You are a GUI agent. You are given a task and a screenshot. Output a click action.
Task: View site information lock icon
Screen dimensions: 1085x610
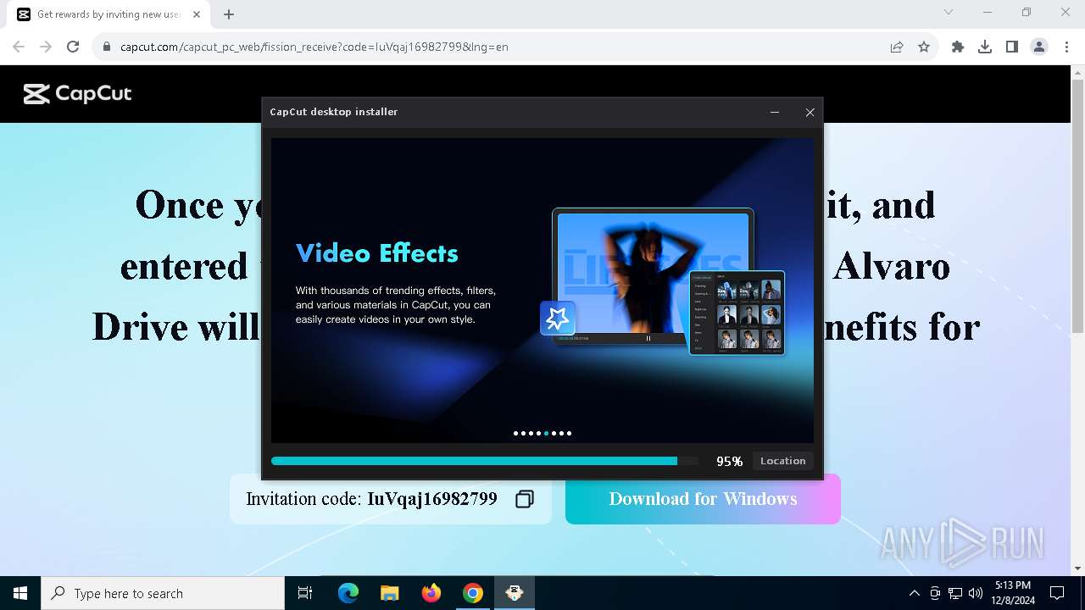click(x=107, y=47)
